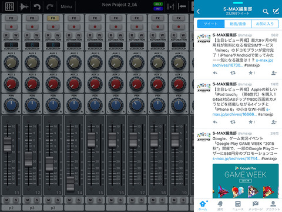This screenshot has width=282, height=212.
Task: Arm record on channel 11
Action: tap(11, 26)
